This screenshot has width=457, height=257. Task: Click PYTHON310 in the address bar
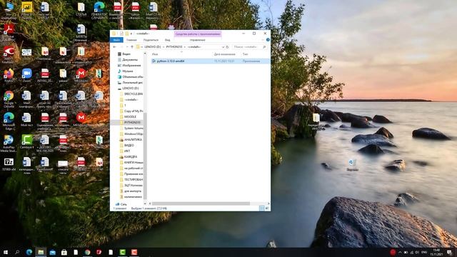tap(174, 47)
